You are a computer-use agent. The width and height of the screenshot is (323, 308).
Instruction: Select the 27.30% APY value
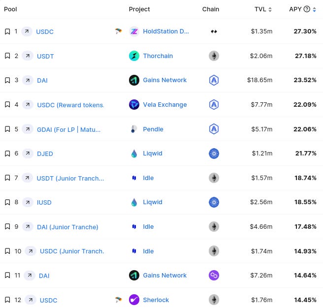coord(305,31)
